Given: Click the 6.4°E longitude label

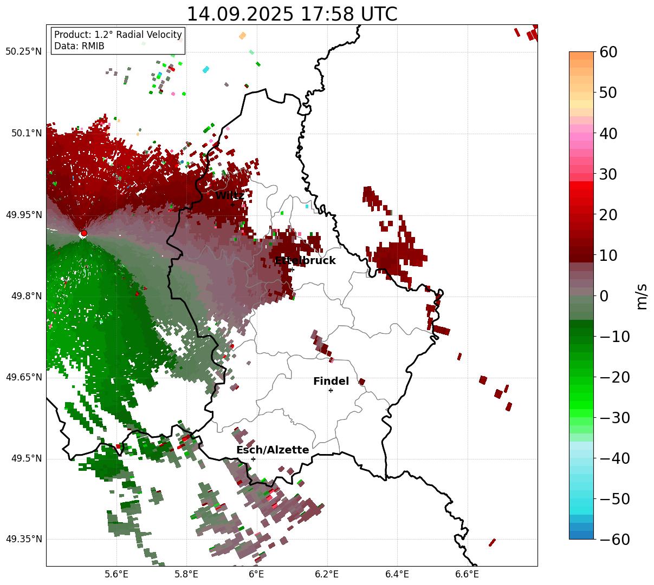Looking at the screenshot, I should pyautogui.click(x=397, y=575).
